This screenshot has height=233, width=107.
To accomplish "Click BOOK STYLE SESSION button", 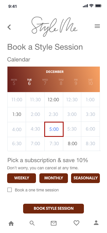I will point(54,209).
